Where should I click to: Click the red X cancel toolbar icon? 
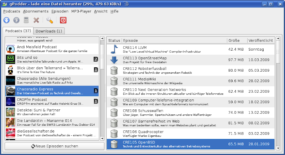(36, 20)
